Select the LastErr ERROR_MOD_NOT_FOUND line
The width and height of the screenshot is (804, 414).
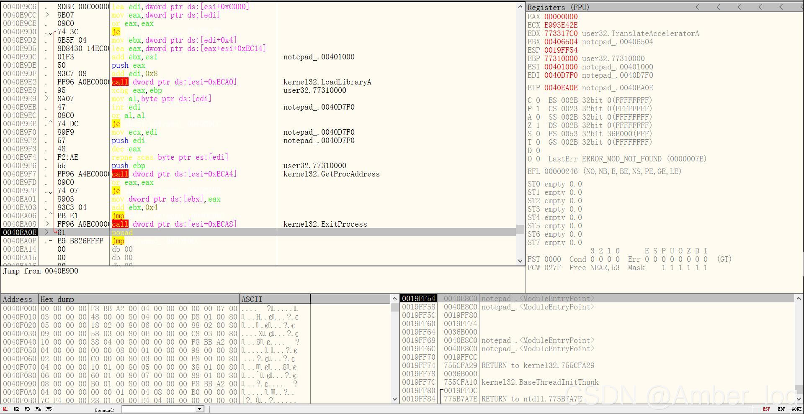point(627,159)
